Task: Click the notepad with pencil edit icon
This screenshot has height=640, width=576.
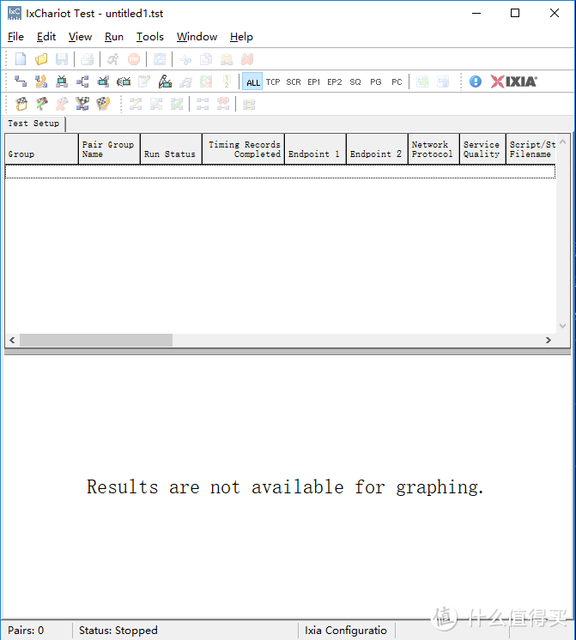Action: [144, 82]
